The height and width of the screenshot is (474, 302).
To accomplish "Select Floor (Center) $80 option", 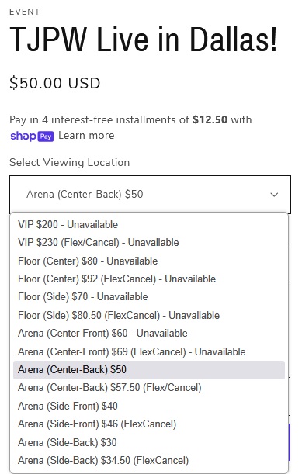I will 149,261.
